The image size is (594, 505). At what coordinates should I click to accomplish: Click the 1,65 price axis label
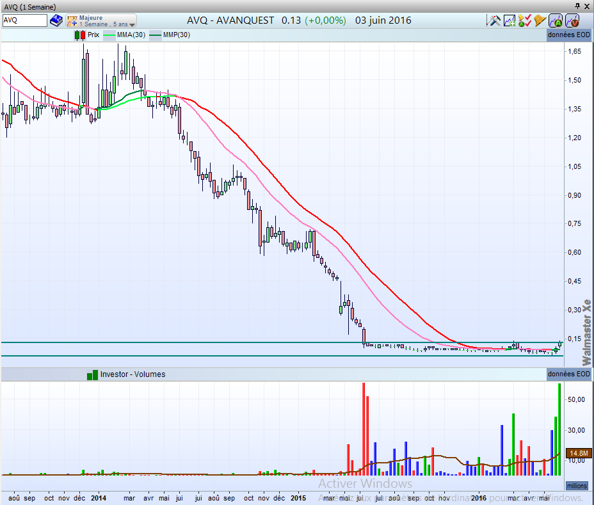[x=574, y=51]
